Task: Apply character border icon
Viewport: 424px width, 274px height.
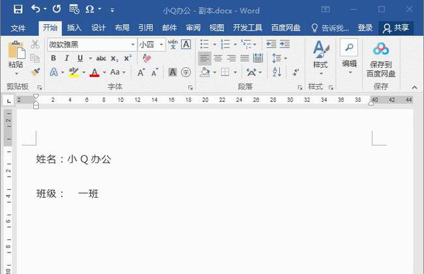Action: click(186, 44)
